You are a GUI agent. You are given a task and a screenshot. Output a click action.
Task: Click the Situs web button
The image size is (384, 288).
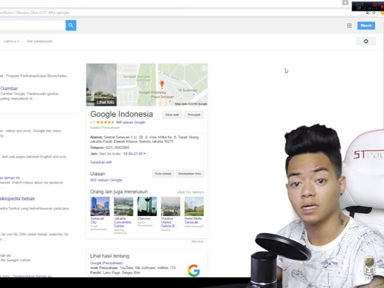(x=172, y=115)
